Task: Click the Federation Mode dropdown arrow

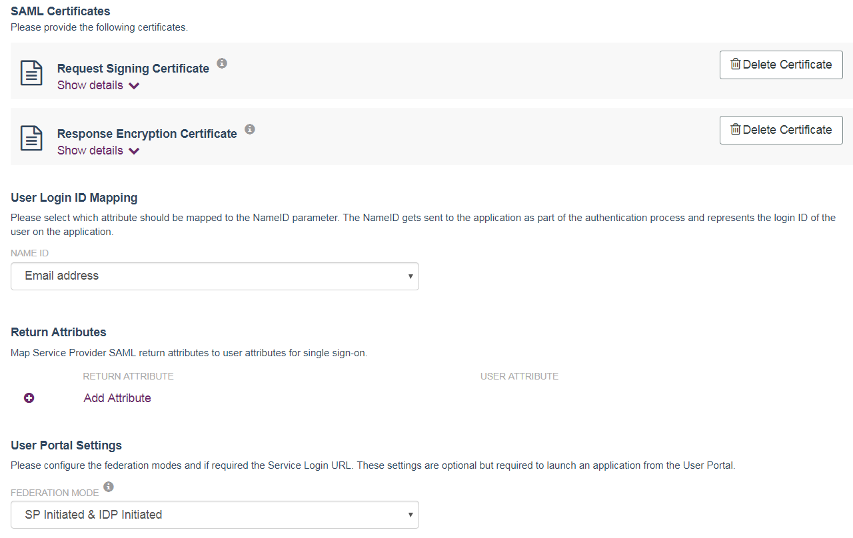Action: pos(411,515)
